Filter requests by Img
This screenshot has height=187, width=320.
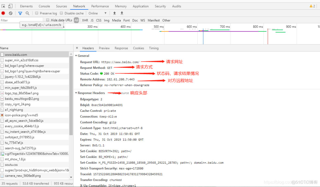click(x=106, y=20)
